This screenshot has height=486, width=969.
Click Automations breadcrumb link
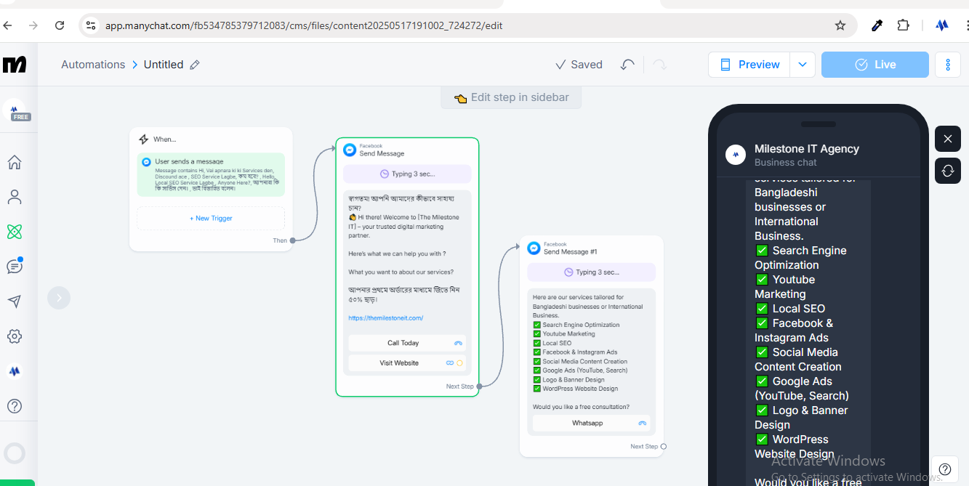pos(93,65)
